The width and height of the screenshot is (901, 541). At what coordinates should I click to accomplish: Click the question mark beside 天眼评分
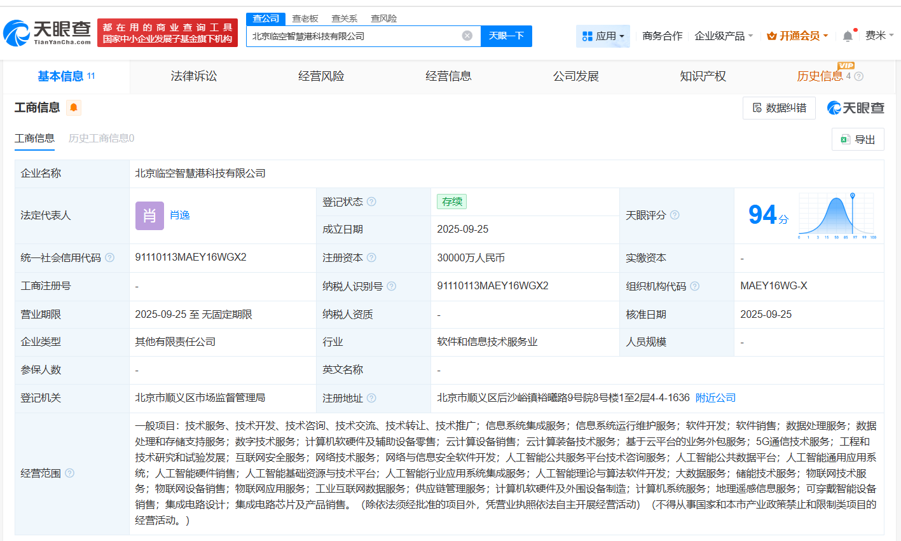point(675,216)
